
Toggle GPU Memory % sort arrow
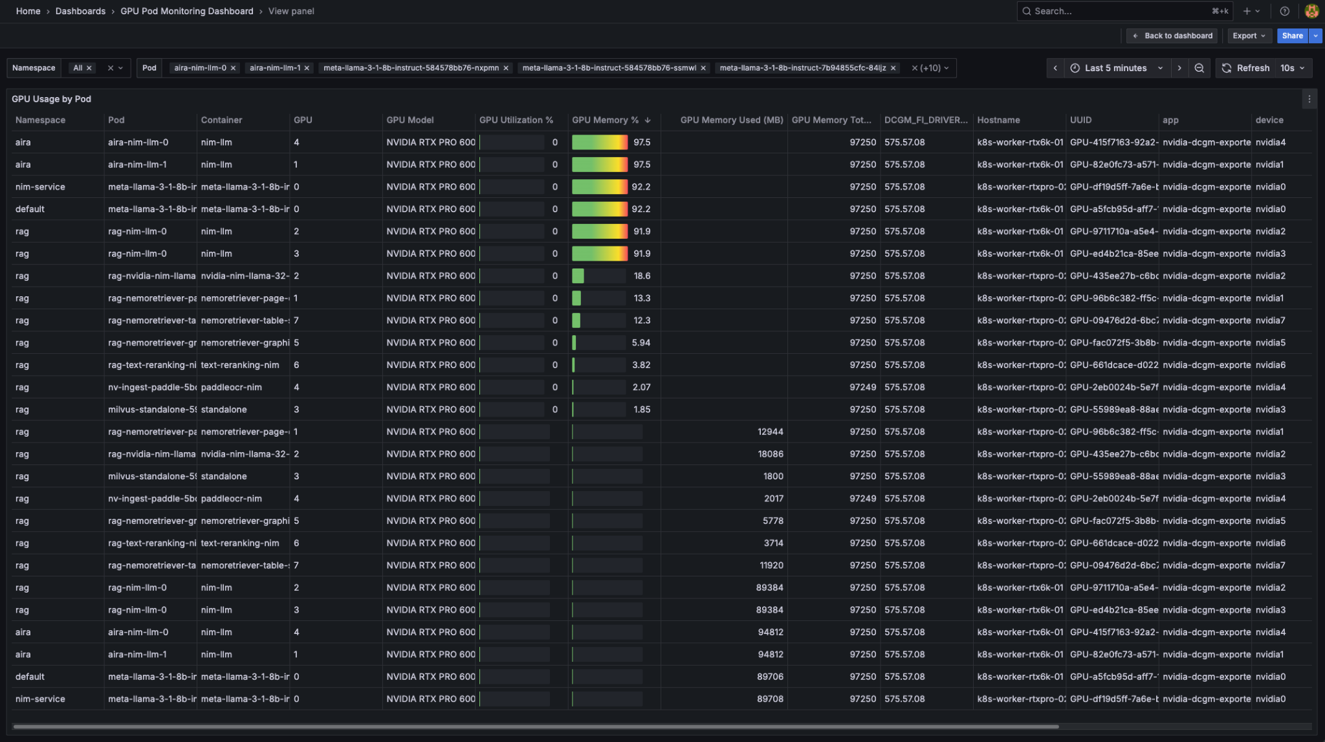648,120
